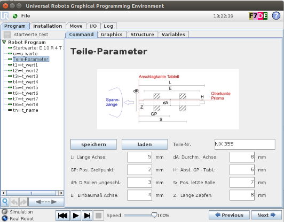
Task: Switch to the Installation tab
Action: (48, 26)
